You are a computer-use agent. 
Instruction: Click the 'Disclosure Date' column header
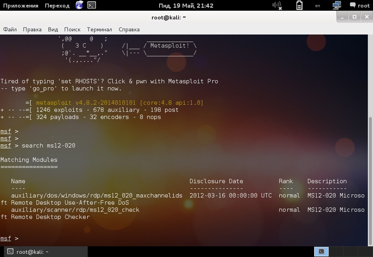coord(216,181)
